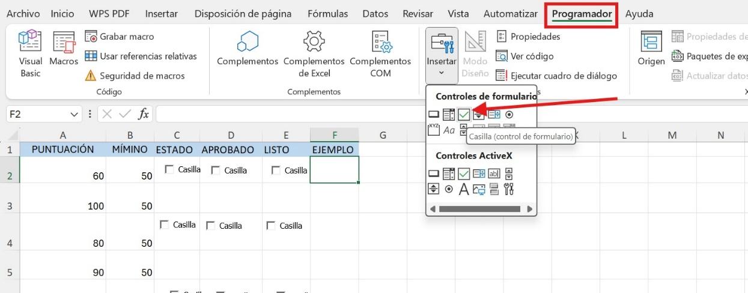Select the Casilla form control checkbox icon
The width and height of the screenshot is (748, 293).
coord(464,114)
